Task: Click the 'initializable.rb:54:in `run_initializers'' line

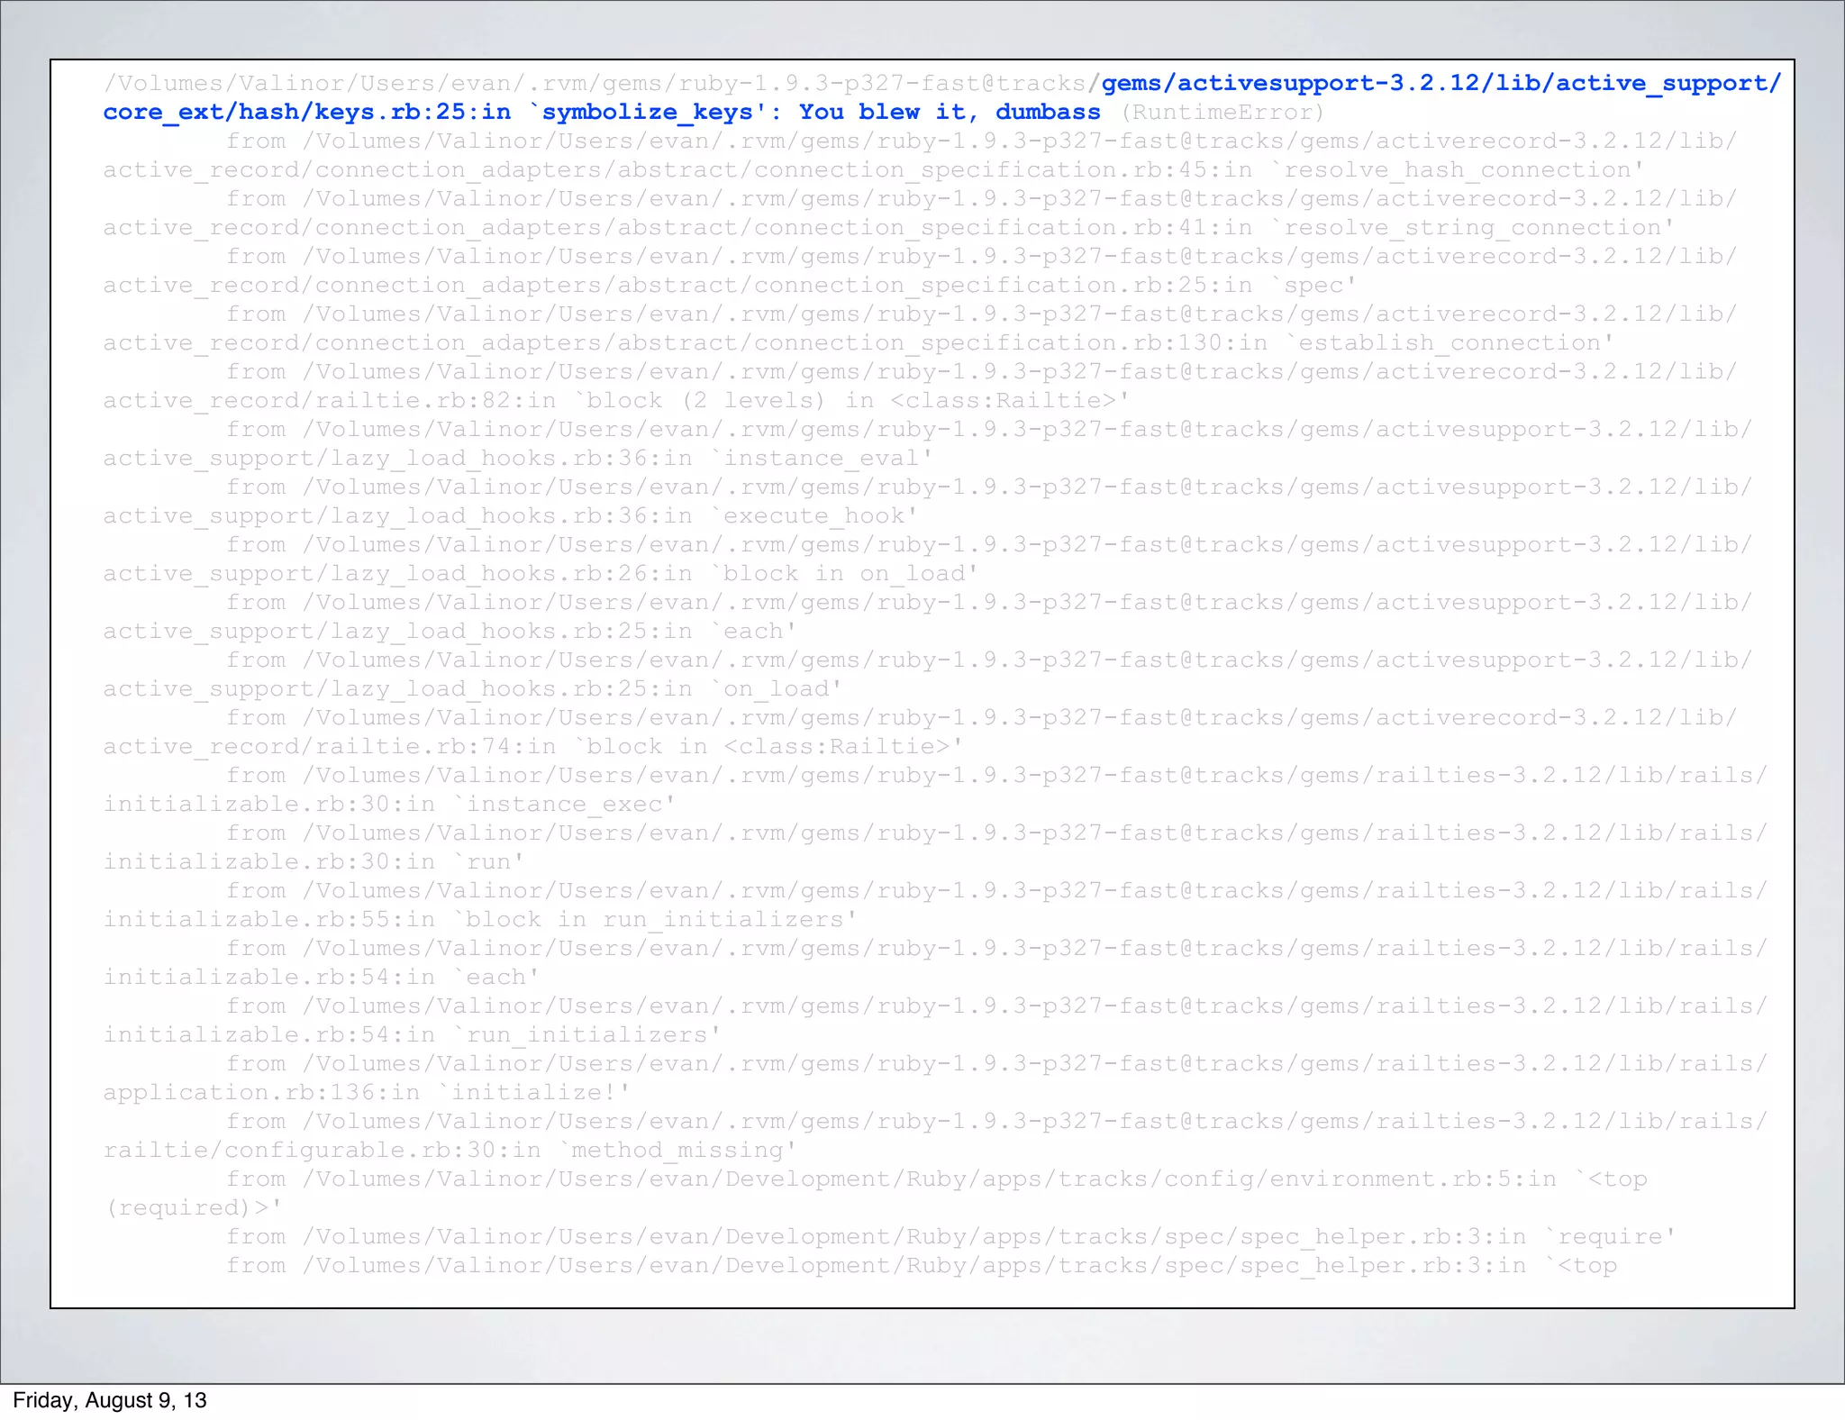Action: pyautogui.click(x=412, y=1034)
